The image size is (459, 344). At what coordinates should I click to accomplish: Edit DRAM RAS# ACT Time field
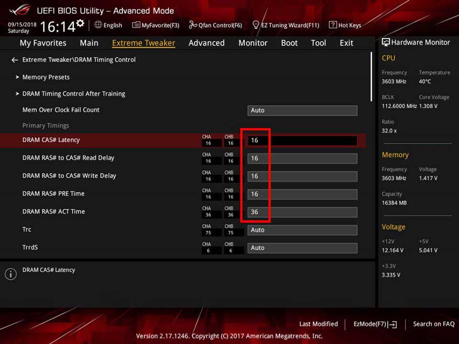click(x=302, y=212)
